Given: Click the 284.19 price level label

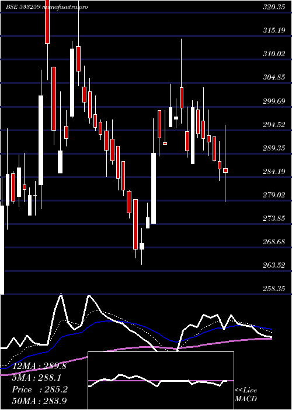Looking at the screenshot, I should [x=274, y=172].
